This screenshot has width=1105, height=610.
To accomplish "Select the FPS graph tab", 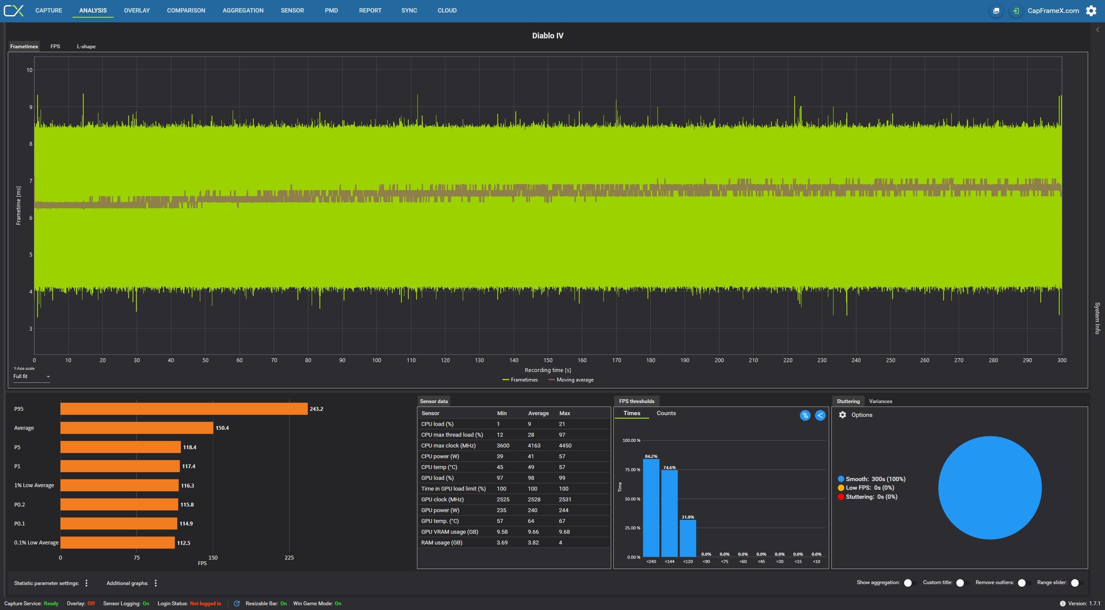I will (x=55, y=47).
